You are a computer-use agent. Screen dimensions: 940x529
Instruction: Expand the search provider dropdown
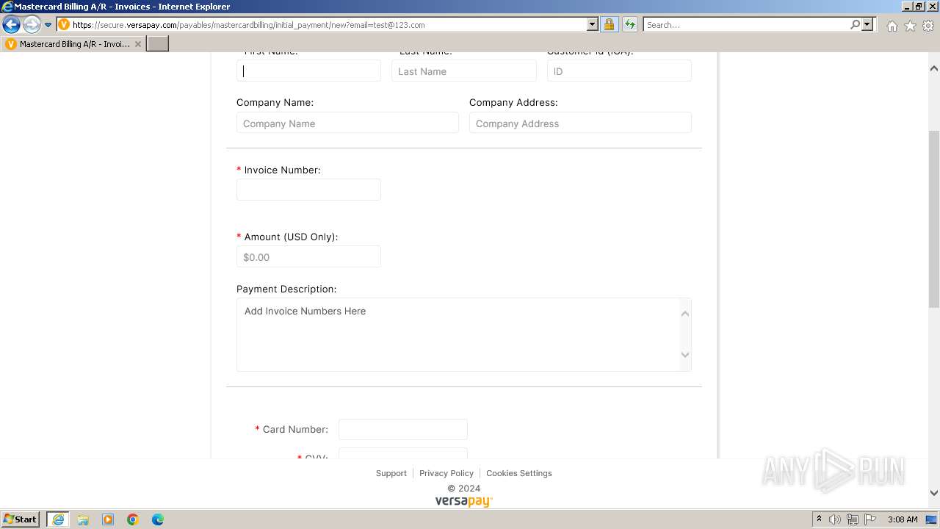867,24
